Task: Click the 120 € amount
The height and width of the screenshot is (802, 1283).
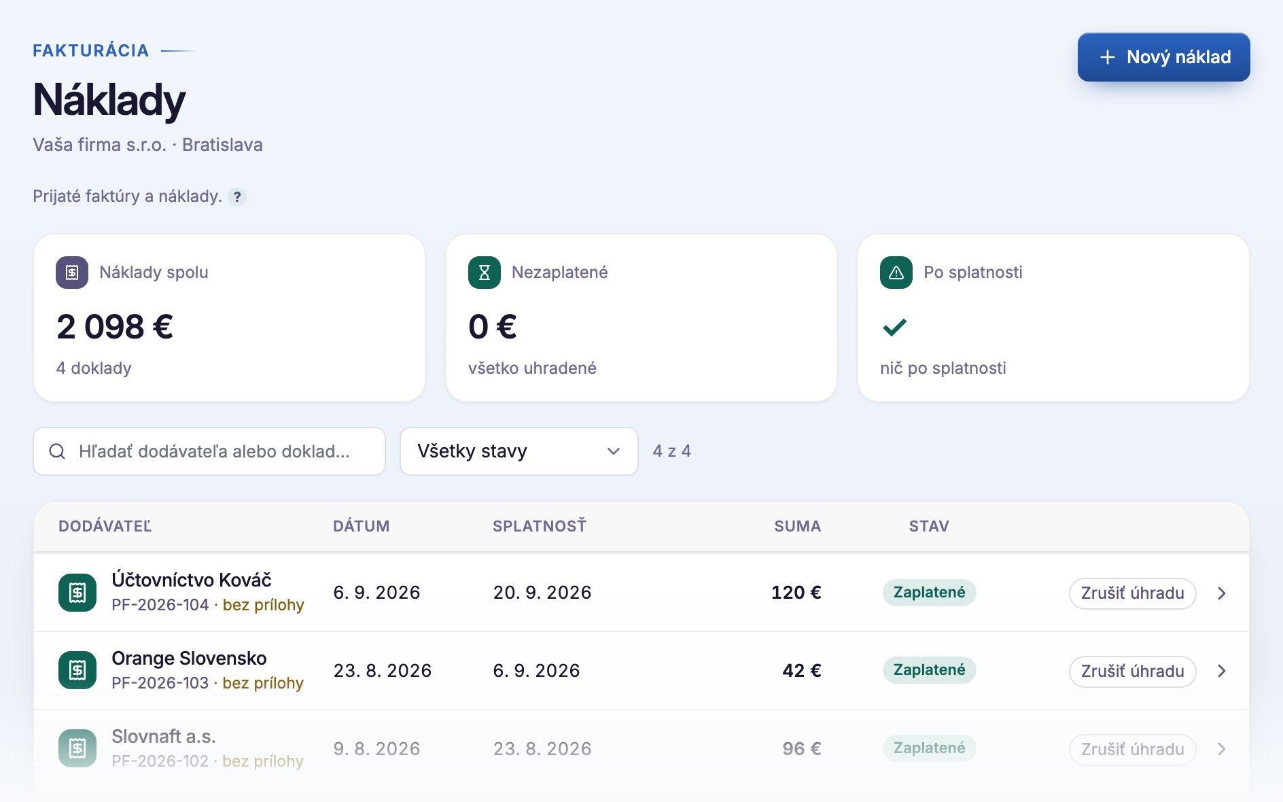Action: coord(796,593)
